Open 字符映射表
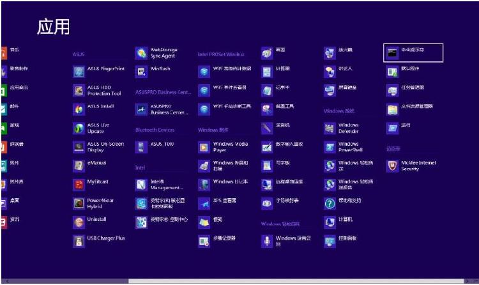This screenshot has height=285, width=479. click(x=280, y=204)
